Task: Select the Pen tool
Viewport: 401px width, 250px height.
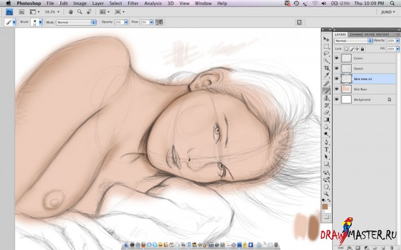Action: [327, 142]
